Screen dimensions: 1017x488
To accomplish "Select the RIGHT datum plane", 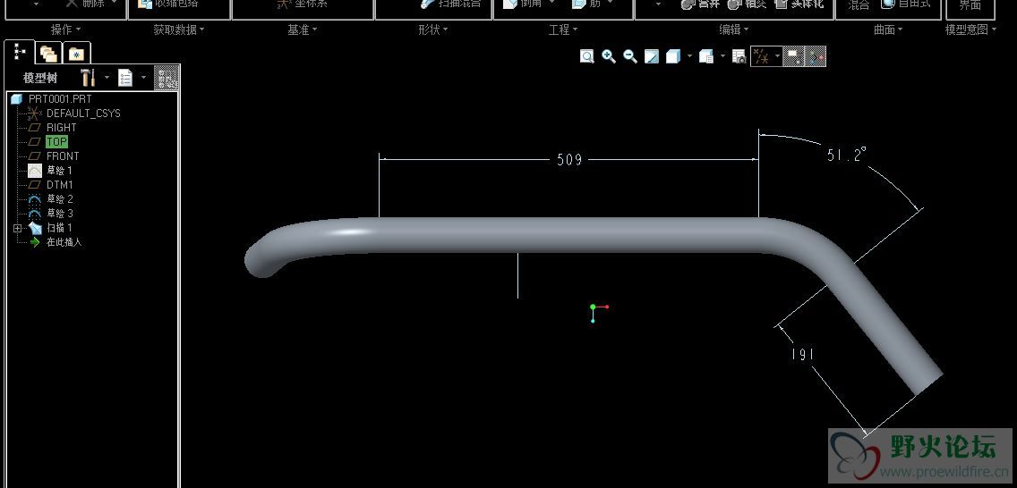I will (62, 128).
